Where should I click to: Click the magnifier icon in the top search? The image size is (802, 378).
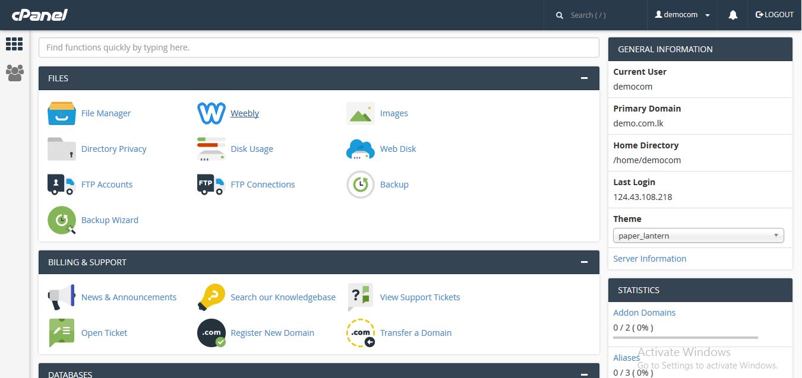(560, 15)
